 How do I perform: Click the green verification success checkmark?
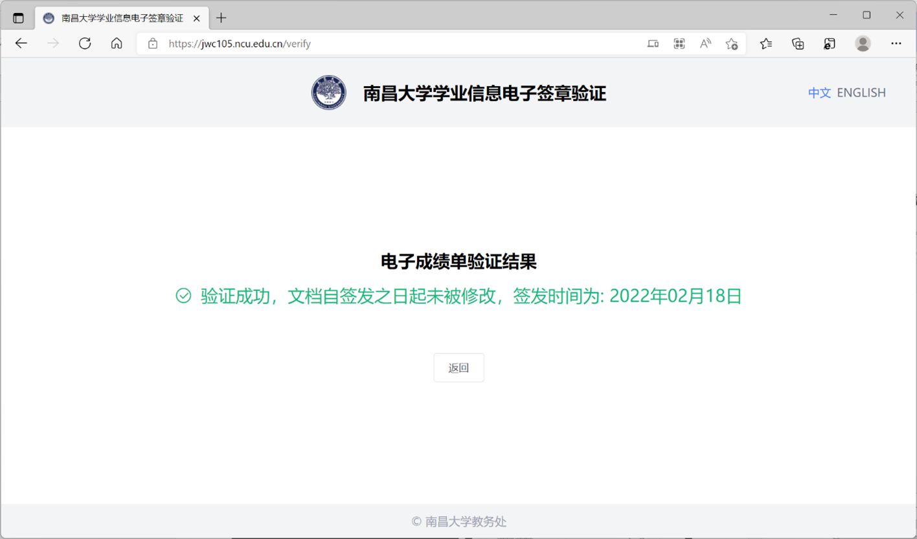[183, 296]
